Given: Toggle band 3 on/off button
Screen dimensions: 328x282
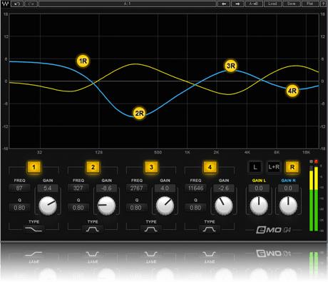Looking at the screenshot, I should (x=151, y=167).
